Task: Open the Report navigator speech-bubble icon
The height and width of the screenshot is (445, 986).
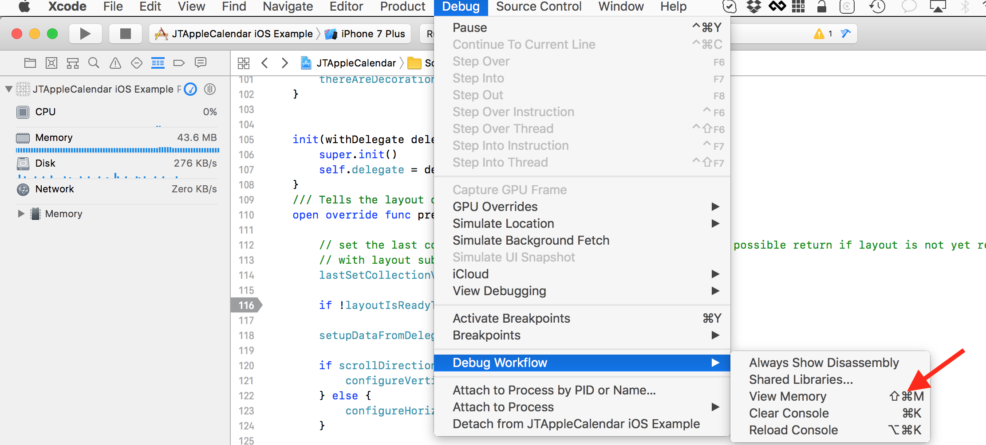Action: [x=201, y=62]
